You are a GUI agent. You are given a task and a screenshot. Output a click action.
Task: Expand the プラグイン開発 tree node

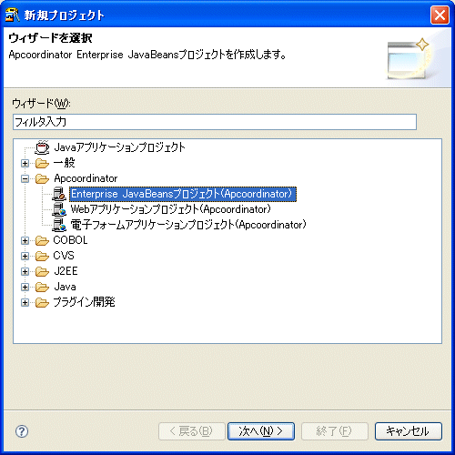25,303
